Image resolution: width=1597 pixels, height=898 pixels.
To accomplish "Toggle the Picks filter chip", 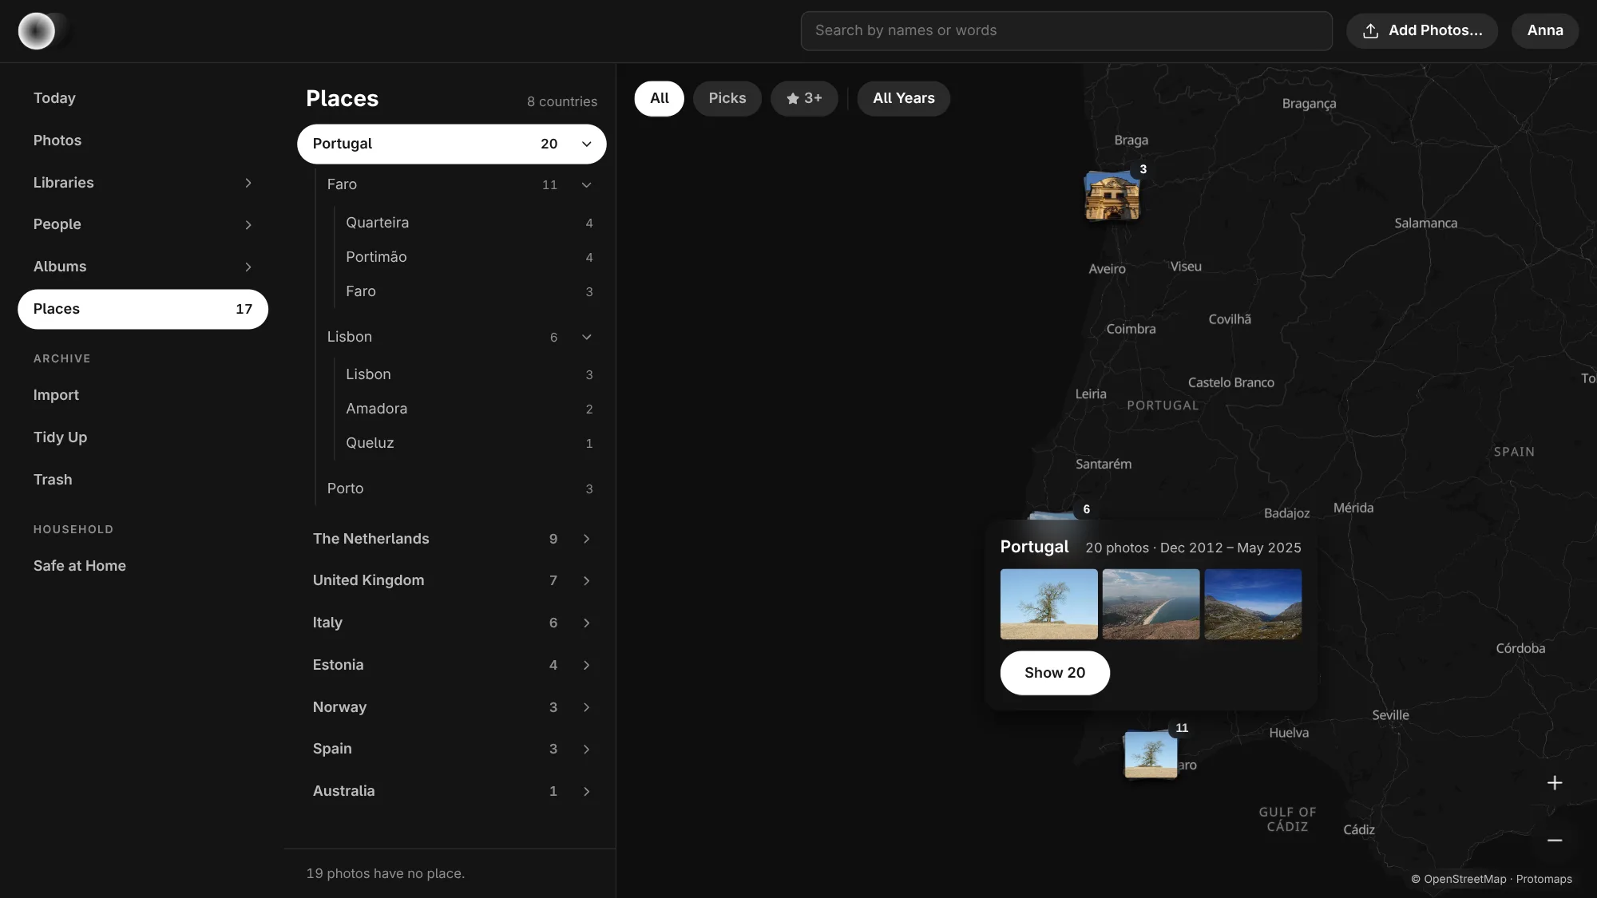I will 727,99.
